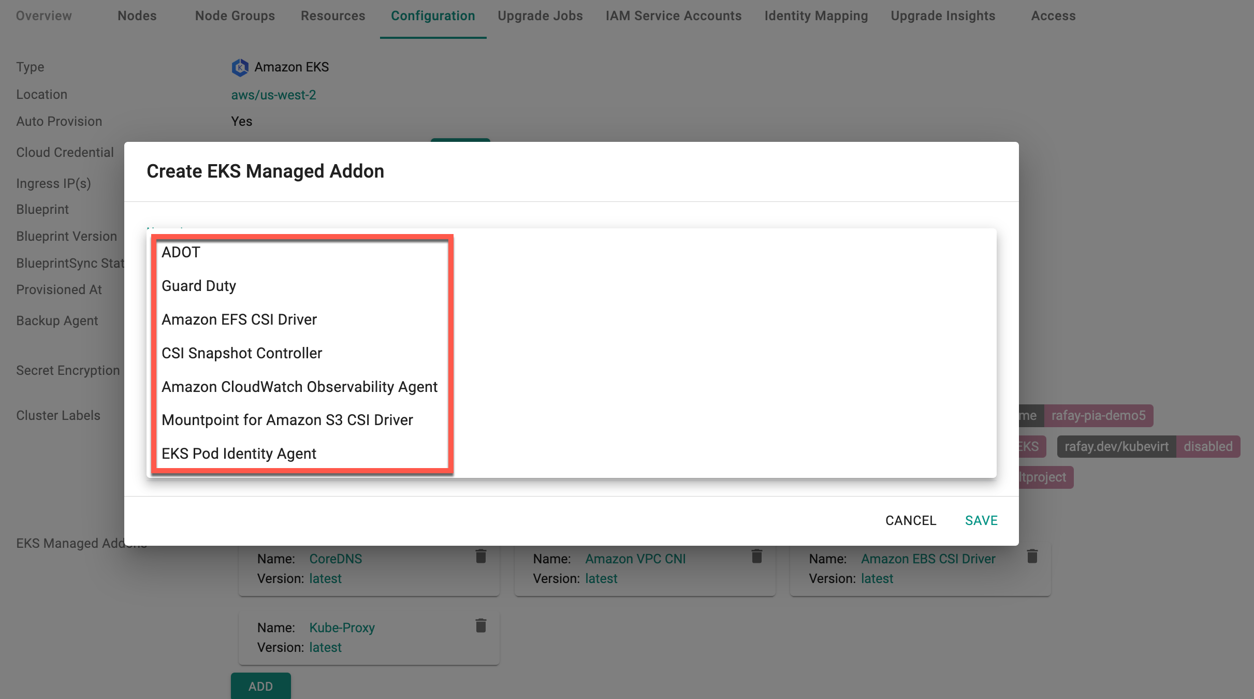Click the ADD button below addons
Image resolution: width=1254 pixels, height=699 pixels.
[261, 686]
